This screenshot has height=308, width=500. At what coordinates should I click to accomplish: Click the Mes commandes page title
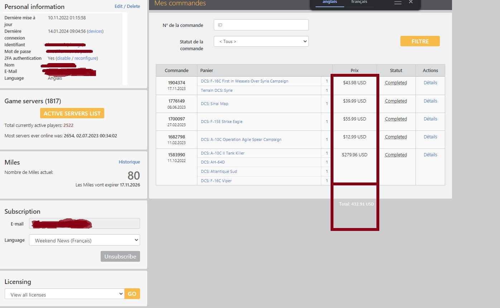click(180, 3)
